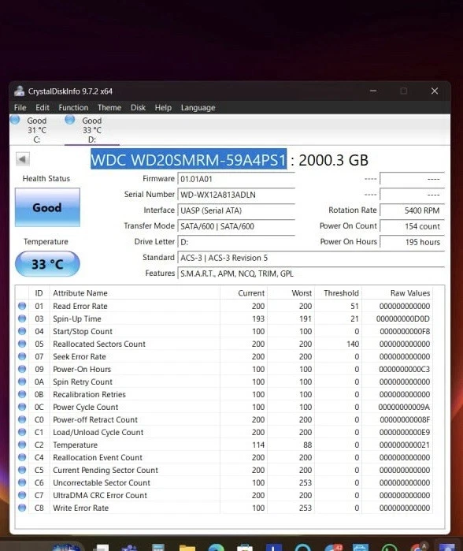Select the Reallocated Sectors Count attribute name
Image resolution: width=463 pixels, height=551 pixels.
pos(99,344)
